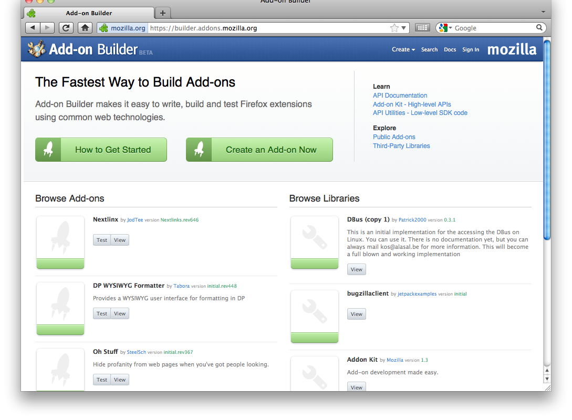Viewport: 572px width, 420px height.
Task: Open API Utilities - Low-level SDK code link
Action: 420,113
